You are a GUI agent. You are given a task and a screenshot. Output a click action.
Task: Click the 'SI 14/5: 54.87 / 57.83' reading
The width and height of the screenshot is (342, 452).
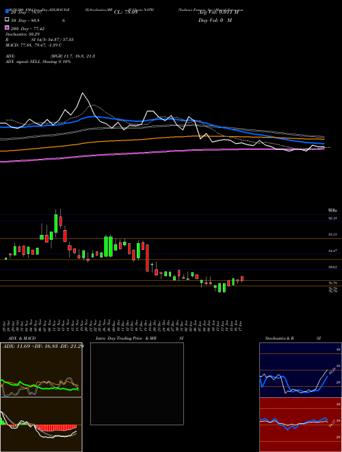[x=53, y=40]
